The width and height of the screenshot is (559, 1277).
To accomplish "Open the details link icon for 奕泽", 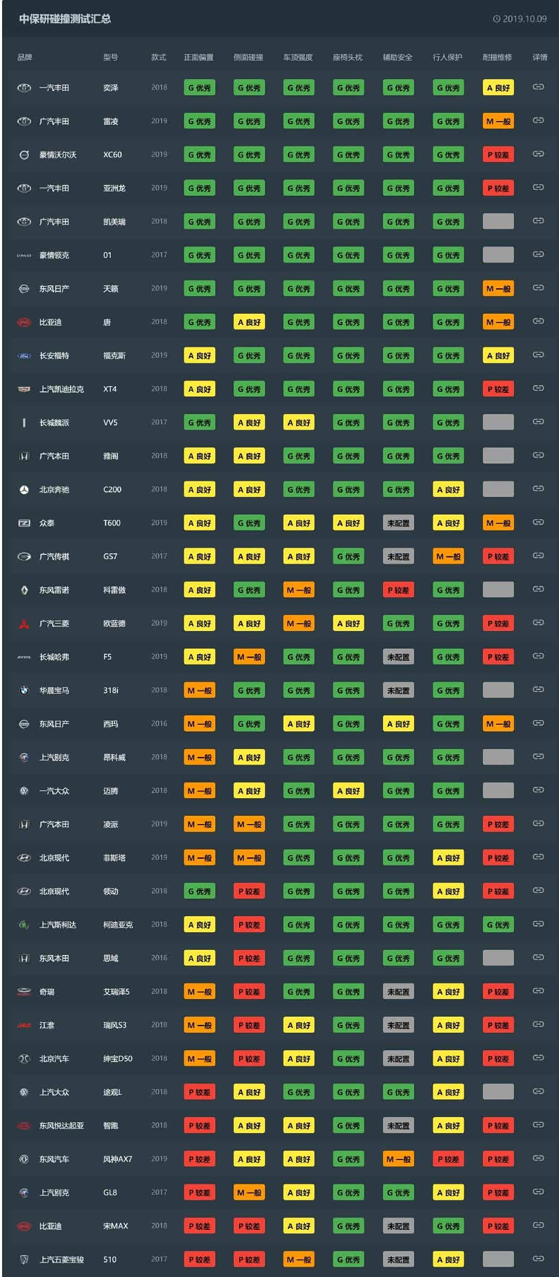I will 538,87.
